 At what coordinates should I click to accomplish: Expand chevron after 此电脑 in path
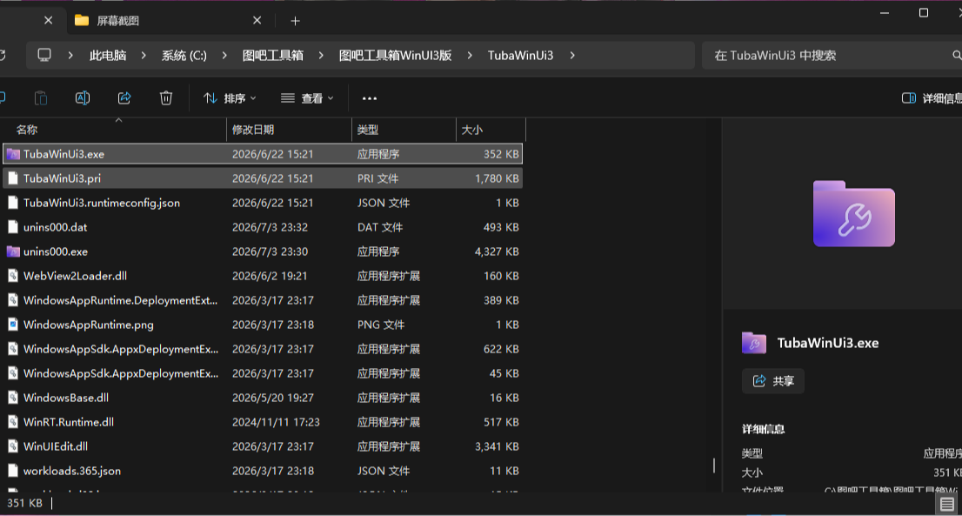click(x=144, y=55)
